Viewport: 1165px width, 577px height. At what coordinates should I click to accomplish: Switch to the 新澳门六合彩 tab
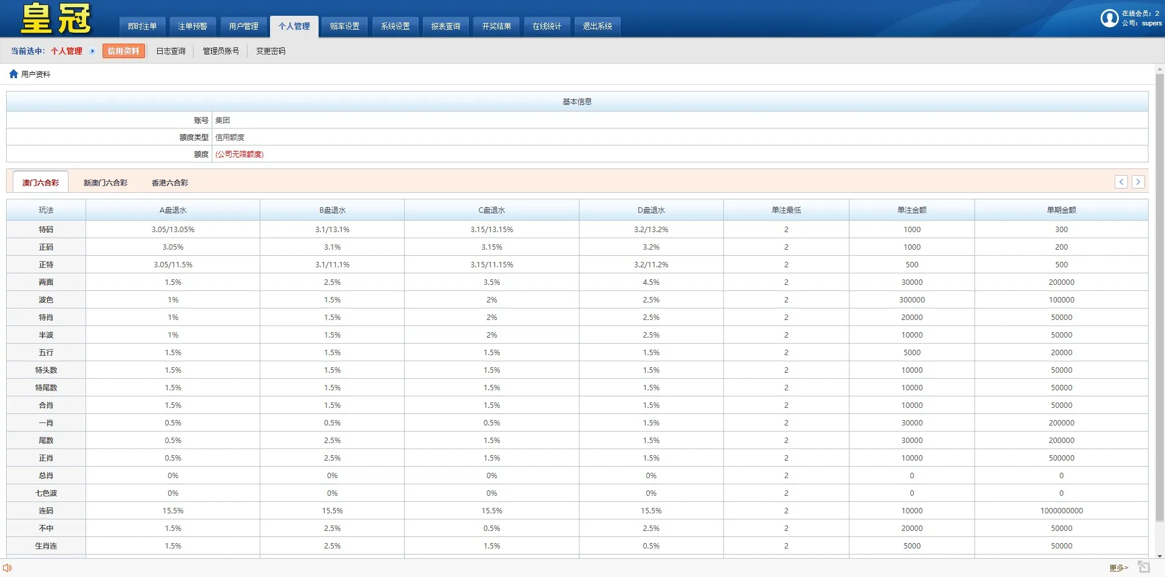click(x=106, y=182)
